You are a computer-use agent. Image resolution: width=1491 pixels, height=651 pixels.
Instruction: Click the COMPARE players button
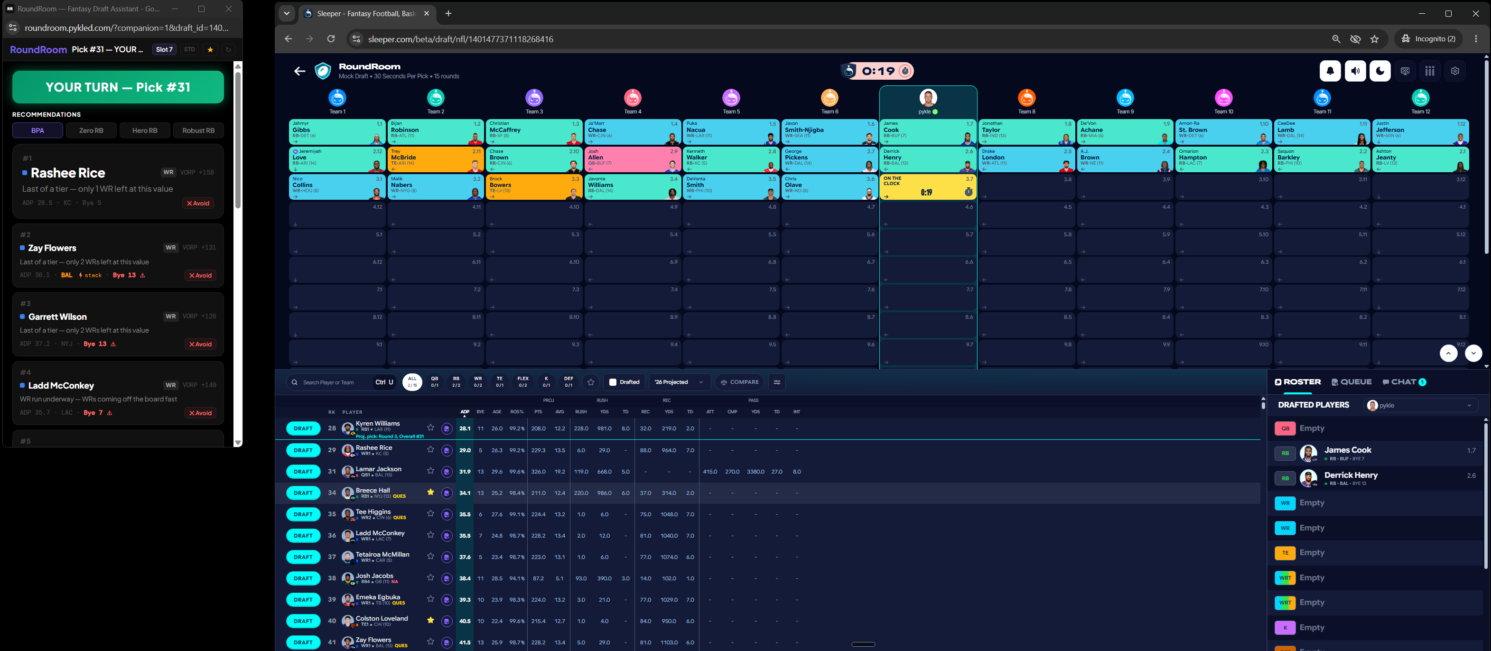(739, 382)
